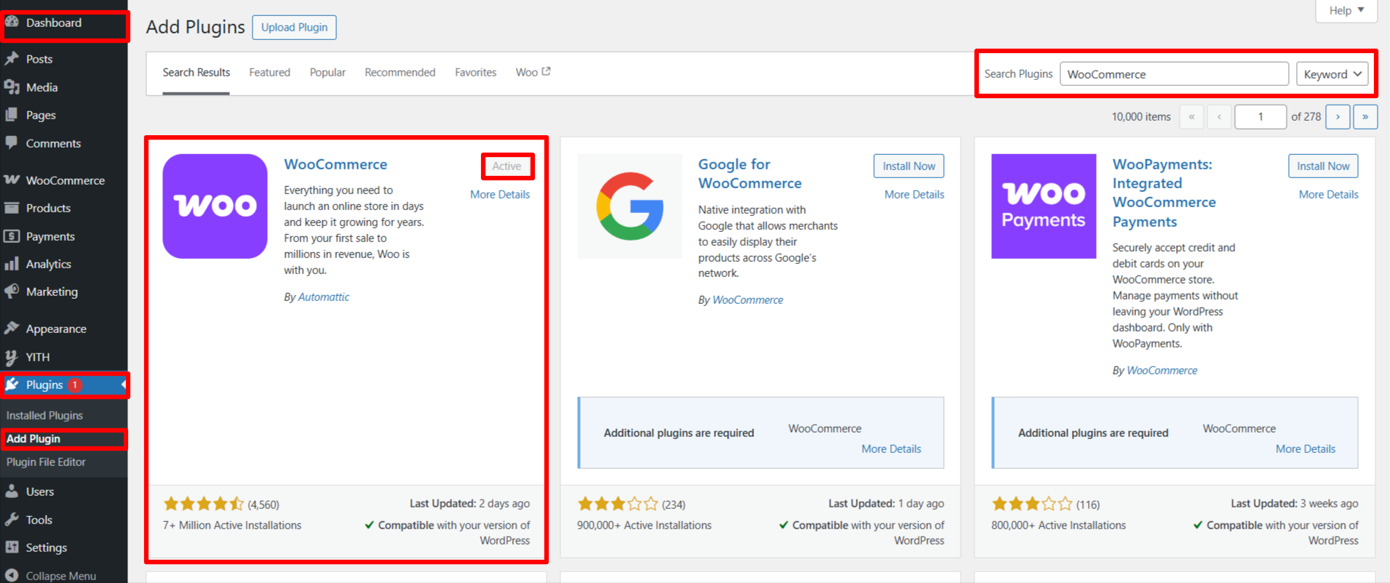Click the previous page arrow button
This screenshot has height=583, width=1390.
(x=1219, y=116)
